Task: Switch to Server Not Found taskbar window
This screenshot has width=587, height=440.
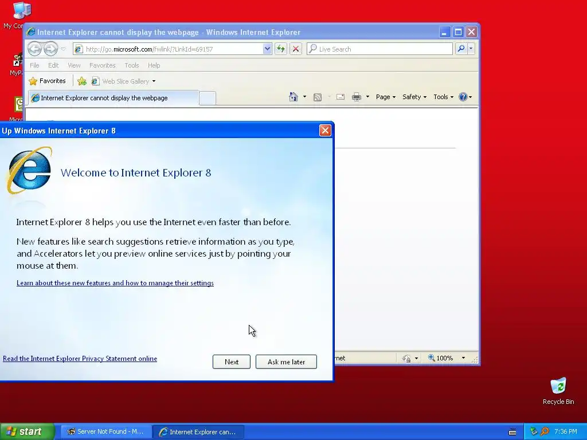Action: click(106, 432)
